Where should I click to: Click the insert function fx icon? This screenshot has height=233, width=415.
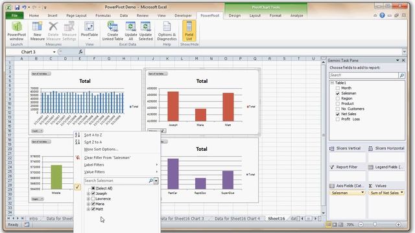click(80, 52)
